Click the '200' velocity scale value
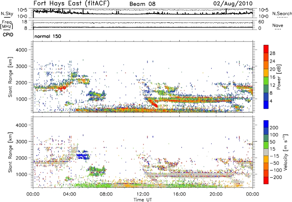Image resolution: width=292 pixels, height=202 pixels. point(274,128)
